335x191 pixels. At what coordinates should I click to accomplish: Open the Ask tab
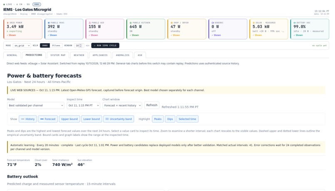pos(140,55)
